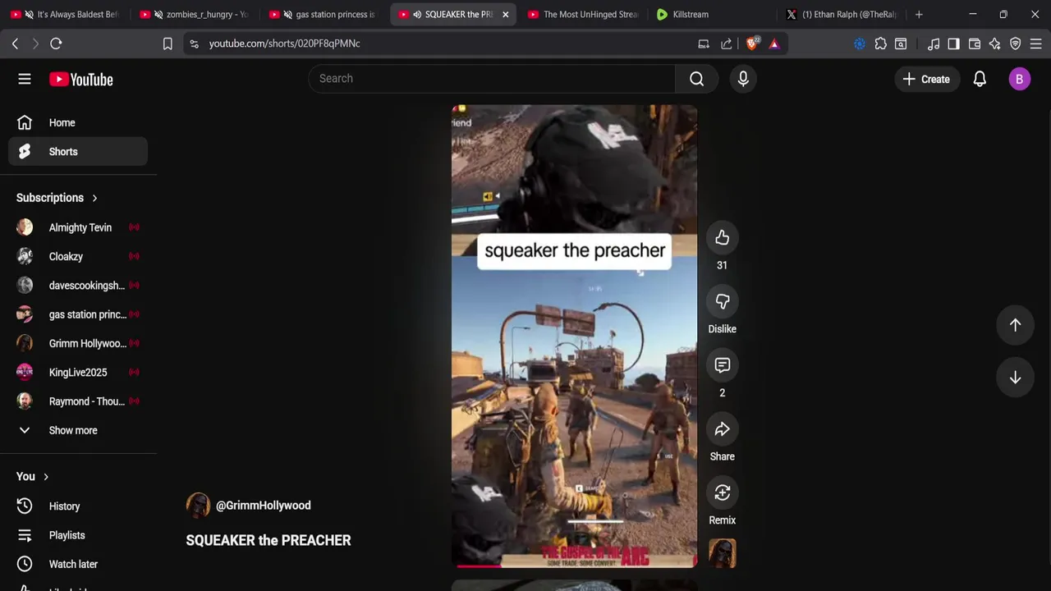
Task: Start voice search with microphone icon
Action: click(743, 79)
